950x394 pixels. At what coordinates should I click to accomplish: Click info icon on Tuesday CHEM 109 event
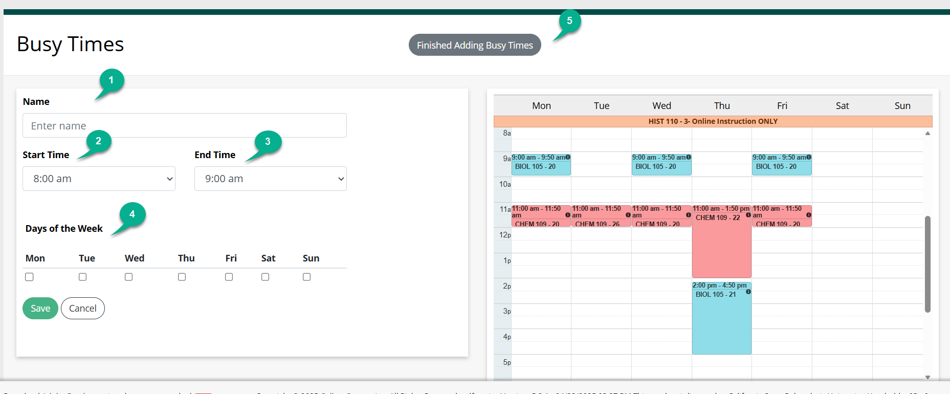point(628,215)
